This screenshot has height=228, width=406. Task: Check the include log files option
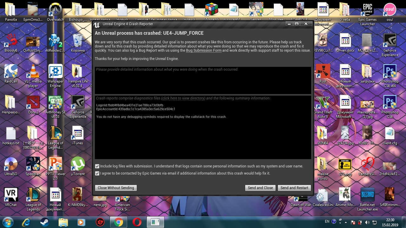click(97, 166)
